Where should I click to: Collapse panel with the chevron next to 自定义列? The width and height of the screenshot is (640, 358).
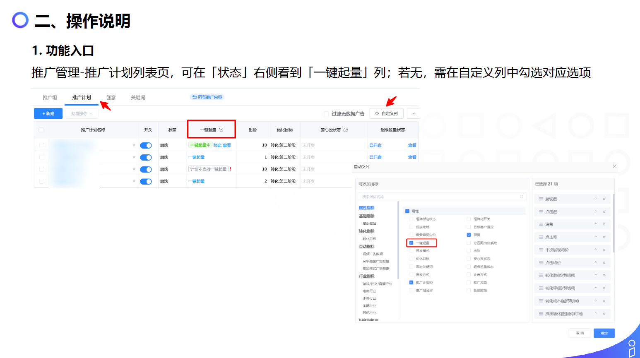point(414,113)
